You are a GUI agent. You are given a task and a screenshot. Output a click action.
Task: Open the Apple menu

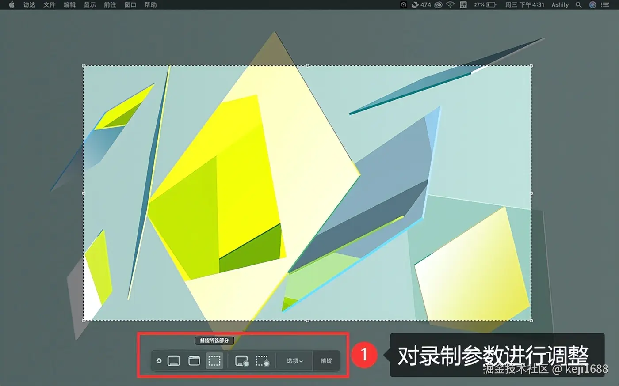click(x=11, y=4)
